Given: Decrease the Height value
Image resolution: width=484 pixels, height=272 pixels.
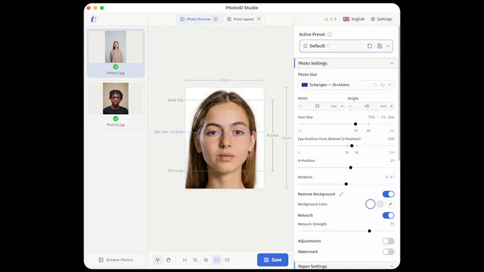Looking at the screenshot, I should click(350, 106).
